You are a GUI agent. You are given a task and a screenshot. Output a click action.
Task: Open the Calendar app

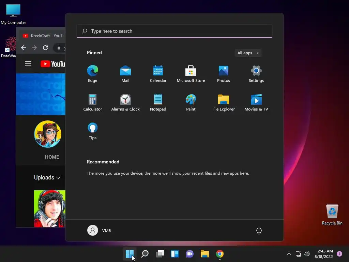coord(158,74)
